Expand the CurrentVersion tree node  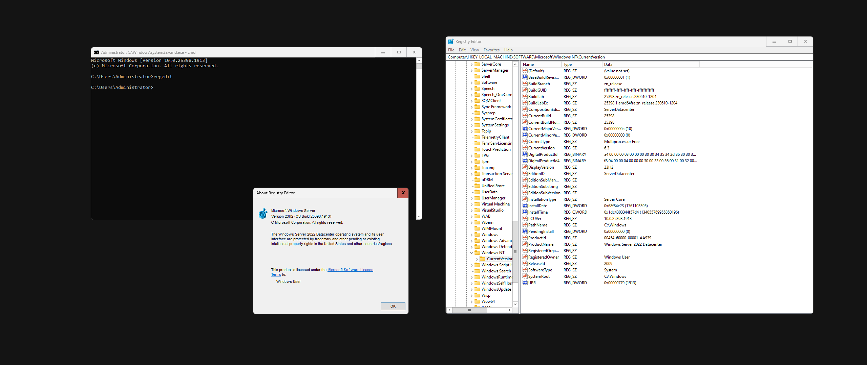coord(477,259)
